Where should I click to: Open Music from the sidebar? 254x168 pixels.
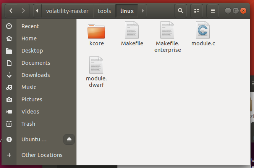click(29, 87)
